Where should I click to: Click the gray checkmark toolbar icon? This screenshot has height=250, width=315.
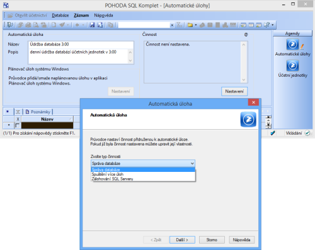pos(62,25)
